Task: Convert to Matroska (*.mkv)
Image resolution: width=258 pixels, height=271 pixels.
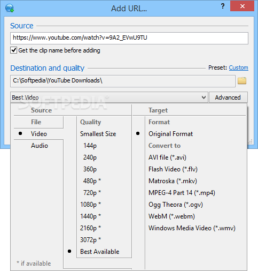Action: 173,181
